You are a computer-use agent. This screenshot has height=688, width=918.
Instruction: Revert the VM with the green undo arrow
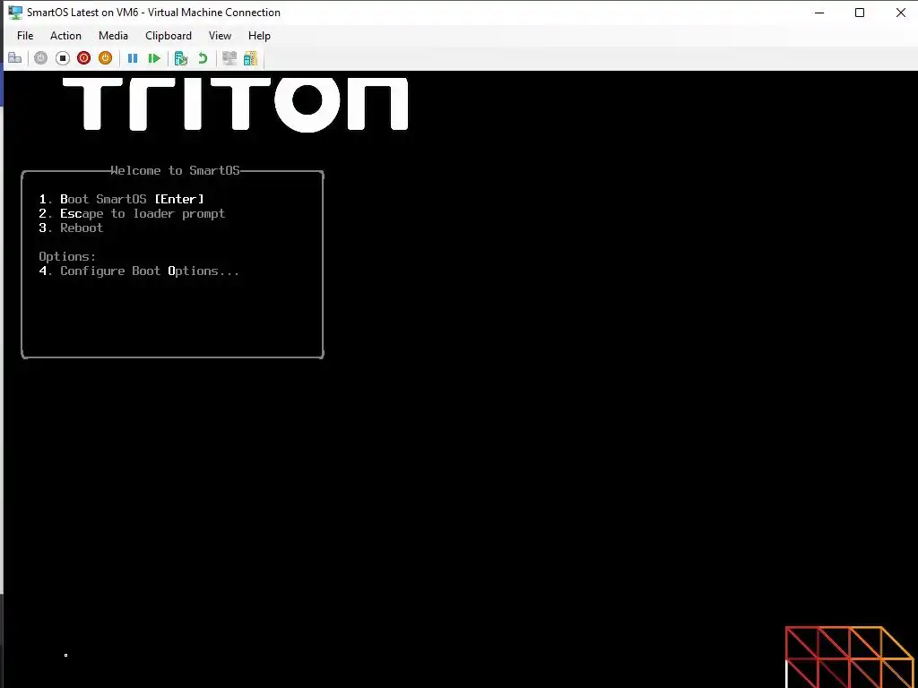pos(203,58)
